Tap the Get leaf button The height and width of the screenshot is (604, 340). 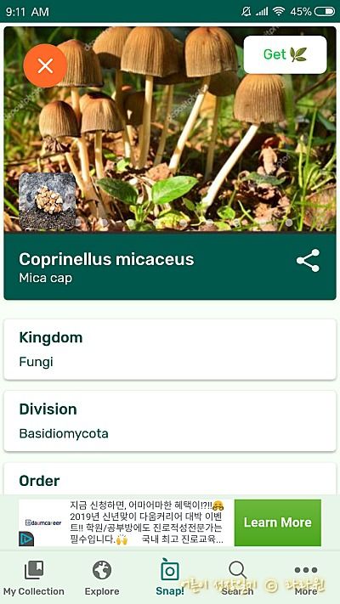286,54
